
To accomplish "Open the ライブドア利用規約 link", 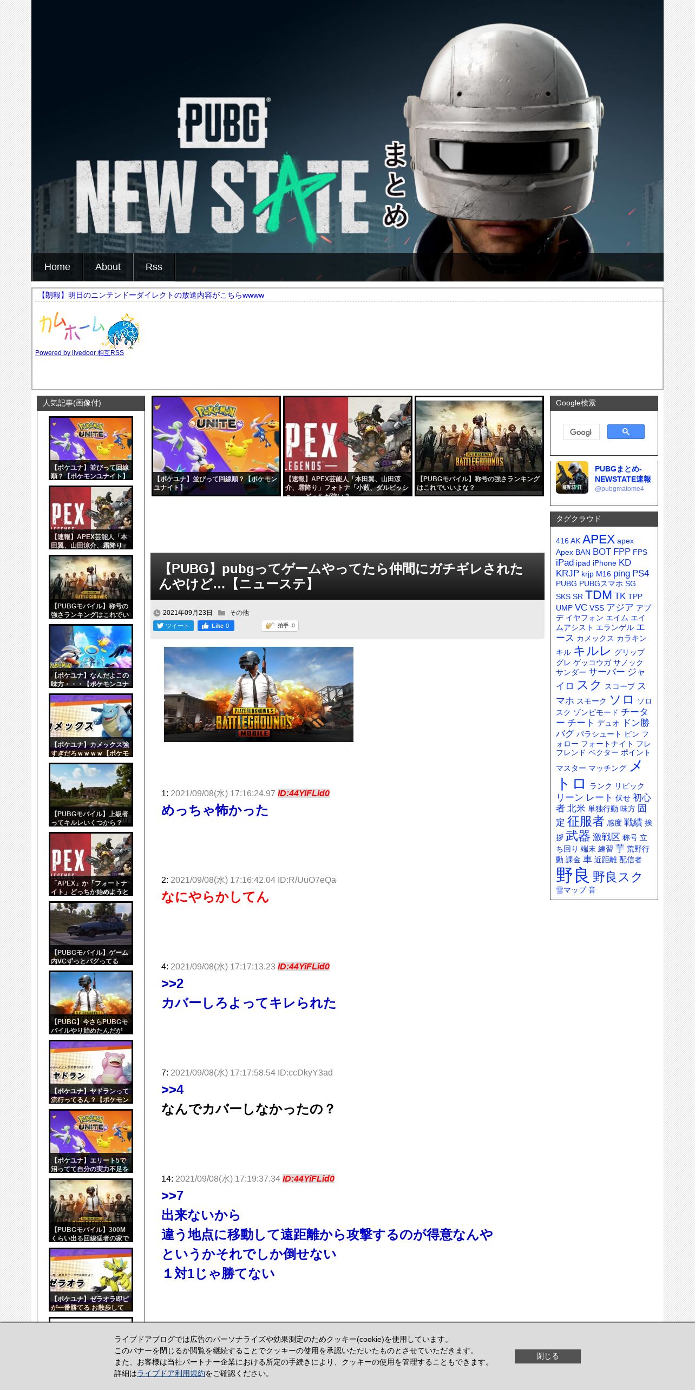I will pyautogui.click(x=171, y=1373).
